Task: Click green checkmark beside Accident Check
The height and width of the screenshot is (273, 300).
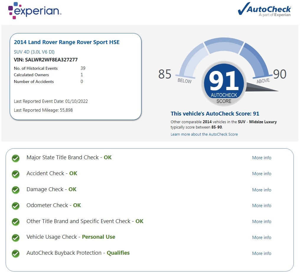Action: pos(16,174)
